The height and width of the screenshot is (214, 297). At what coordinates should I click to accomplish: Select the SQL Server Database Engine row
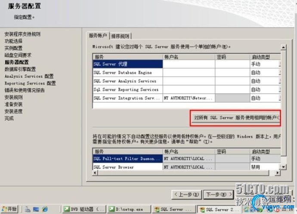(x=128, y=72)
